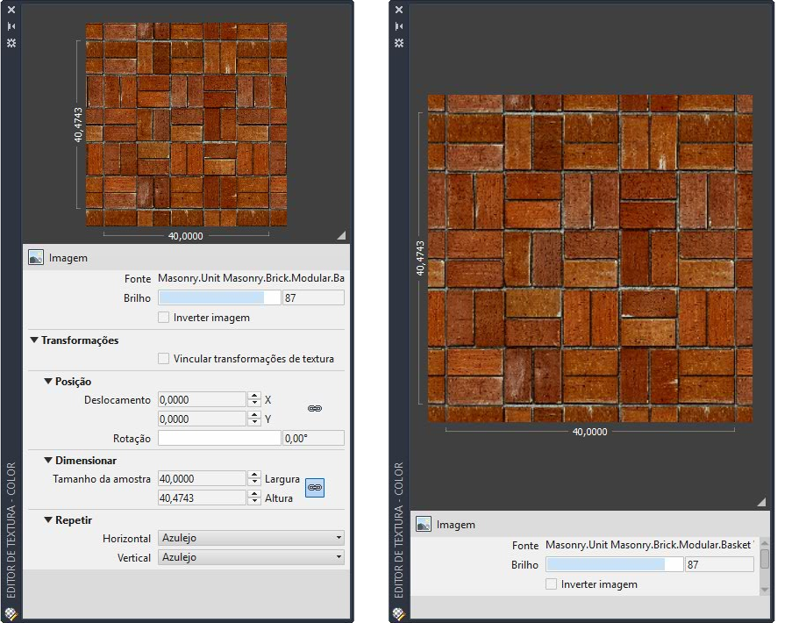Click the link icon beside the Deslocamento X/Y fields
The width and height of the screenshot is (806, 623).
315,409
